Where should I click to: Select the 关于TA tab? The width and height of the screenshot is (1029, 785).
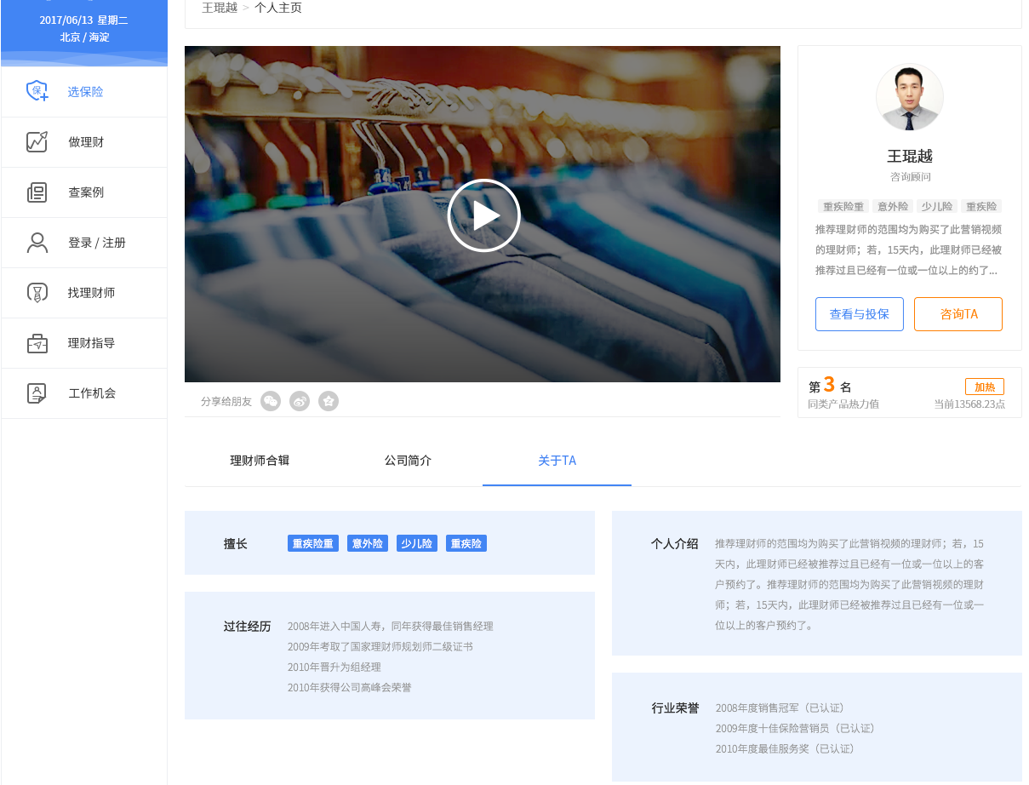(x=557, y=460)
